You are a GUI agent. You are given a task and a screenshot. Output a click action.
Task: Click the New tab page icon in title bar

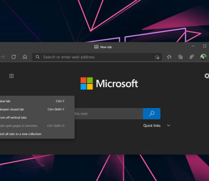tap(96, 47)
